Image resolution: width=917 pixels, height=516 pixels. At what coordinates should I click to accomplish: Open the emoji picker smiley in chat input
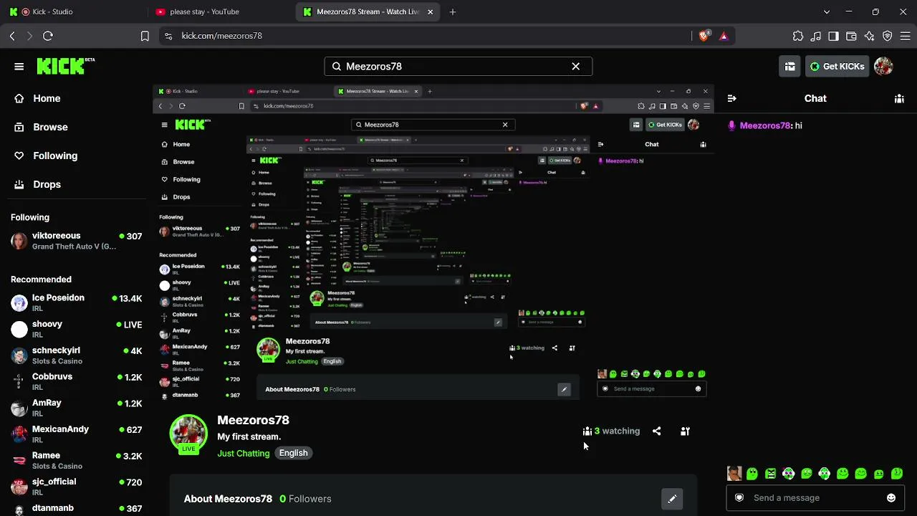point(891,498)
